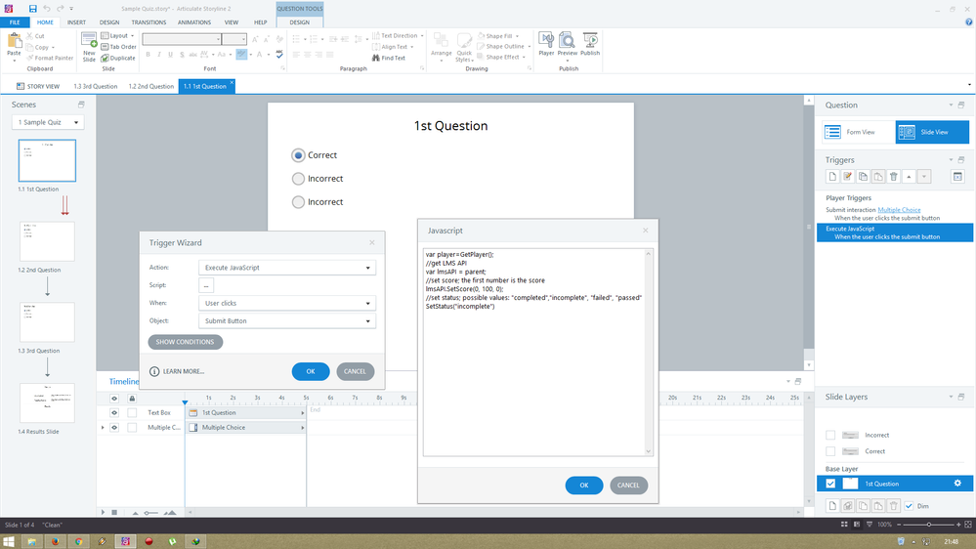
Task: Click the Save icon in title bar
Action: (x=32, y=8)
